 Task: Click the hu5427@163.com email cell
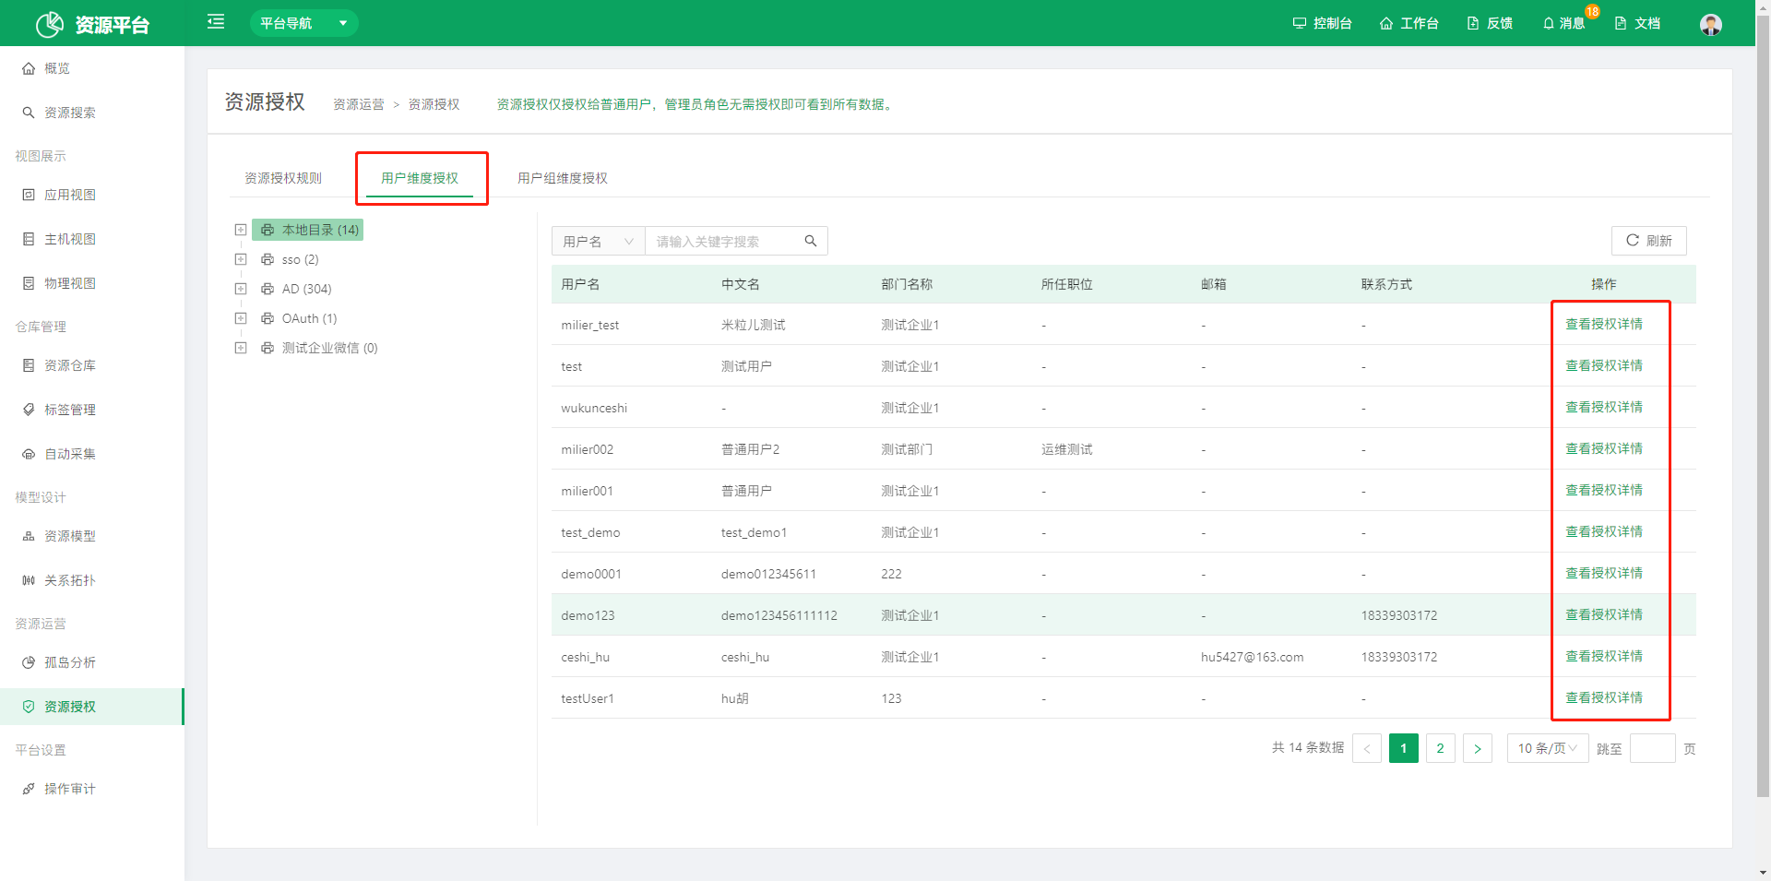pyautogui.click(x=1252, y=657)
